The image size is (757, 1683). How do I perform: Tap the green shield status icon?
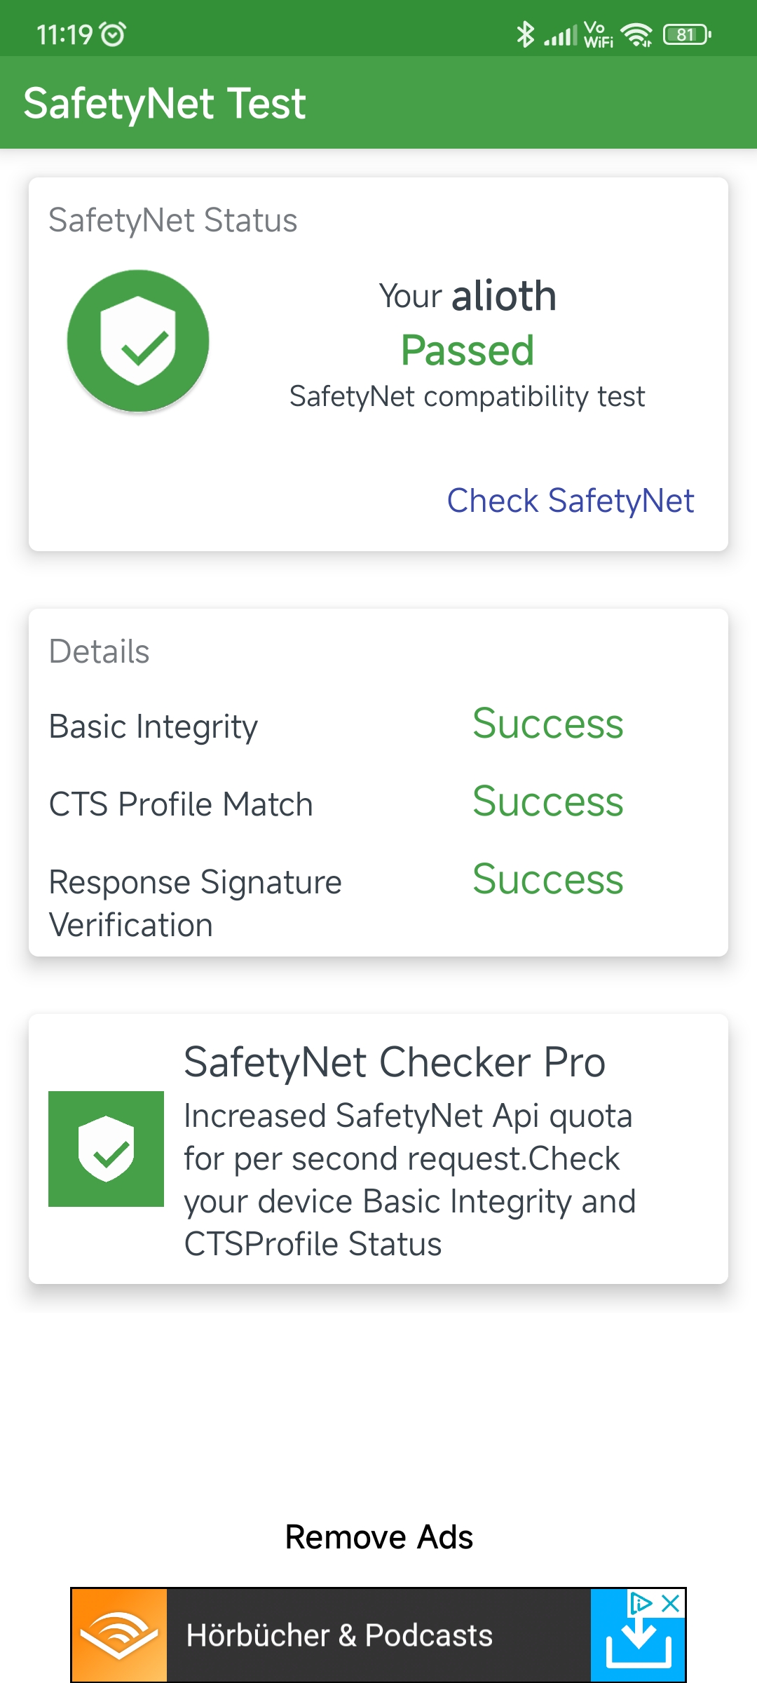[138, 341]
